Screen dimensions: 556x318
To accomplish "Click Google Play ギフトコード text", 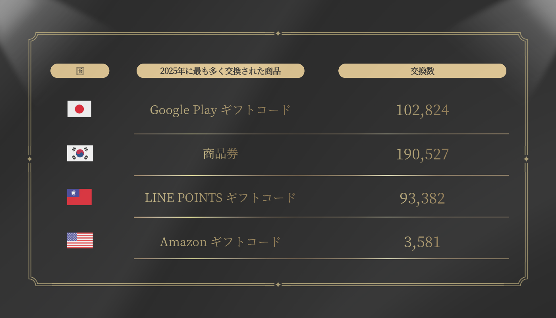I will click(220, 110).
